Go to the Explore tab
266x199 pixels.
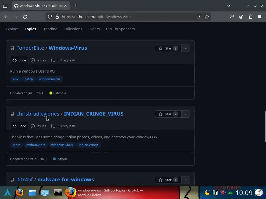pos(12,29)
